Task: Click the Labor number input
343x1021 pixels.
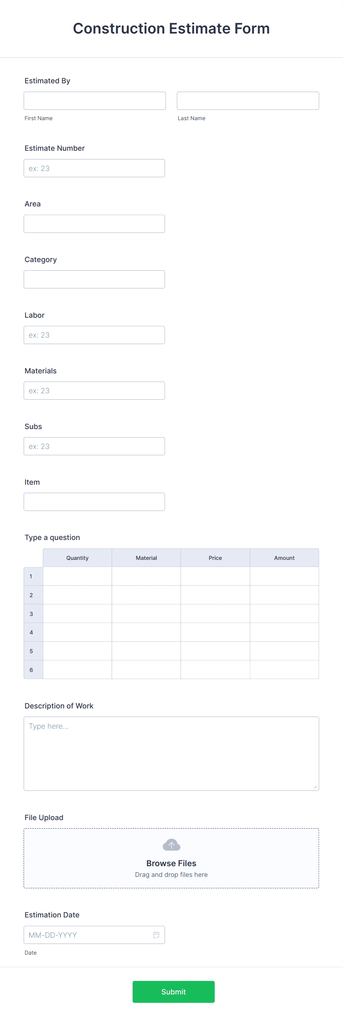Action: [x=94, y=335]
